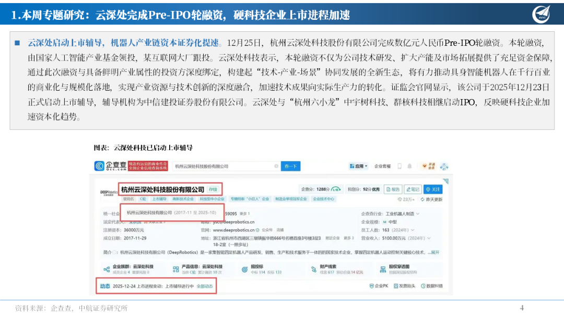Click the 制造业单项冠军企业 tag
The height and width of the screenshot is (317, 564).
[x=291, y=199]
